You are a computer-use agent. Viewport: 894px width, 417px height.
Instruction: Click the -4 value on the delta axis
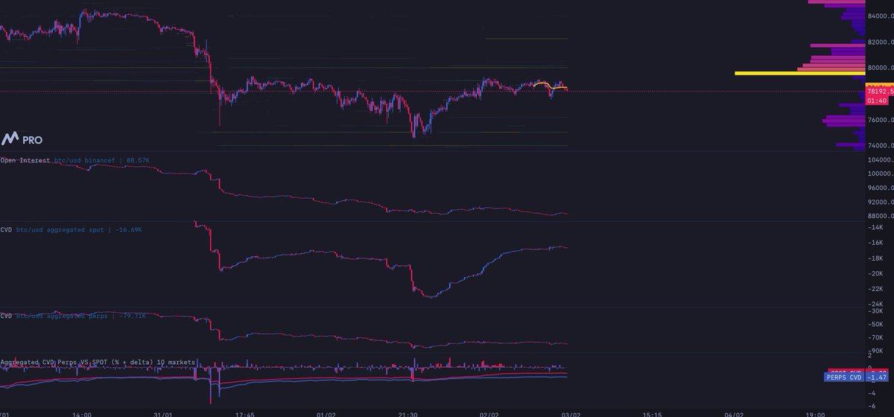[872, 393]
